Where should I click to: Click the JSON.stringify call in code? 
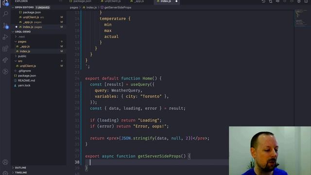(138, 138)
